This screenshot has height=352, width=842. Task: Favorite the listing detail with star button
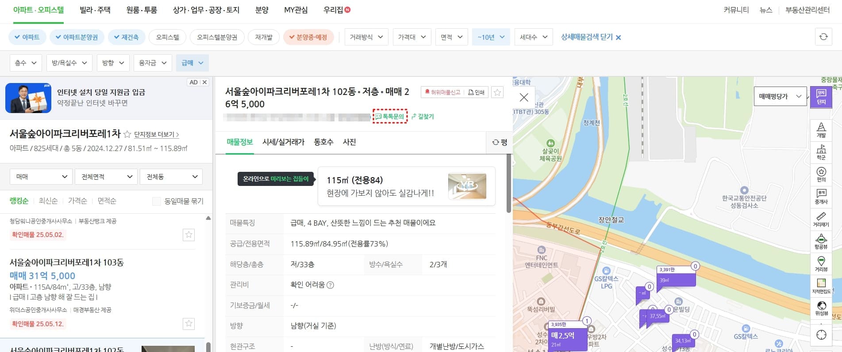(x=497, y=92)
